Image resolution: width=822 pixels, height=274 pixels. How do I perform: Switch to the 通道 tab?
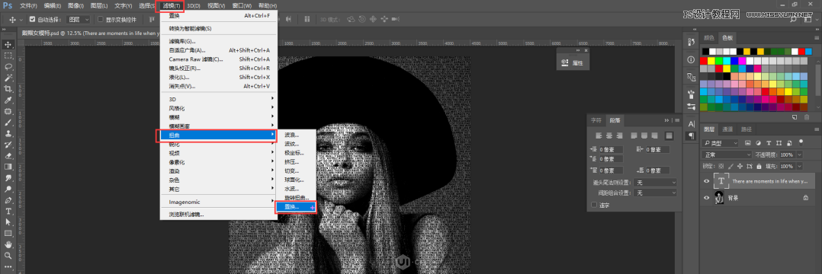click(x=727, y=129)
